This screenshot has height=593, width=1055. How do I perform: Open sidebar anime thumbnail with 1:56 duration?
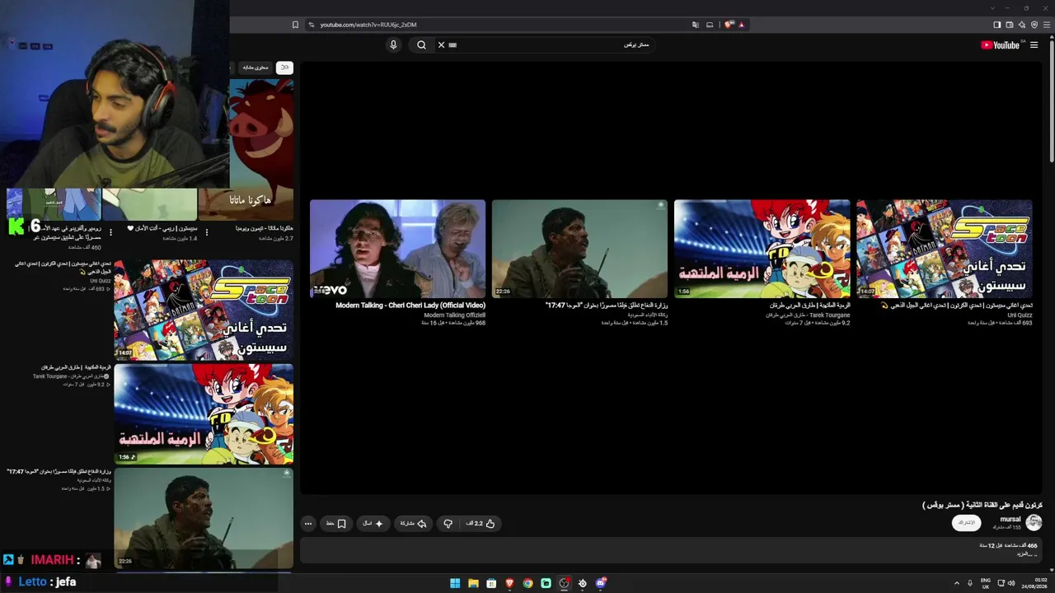(204, 414)
